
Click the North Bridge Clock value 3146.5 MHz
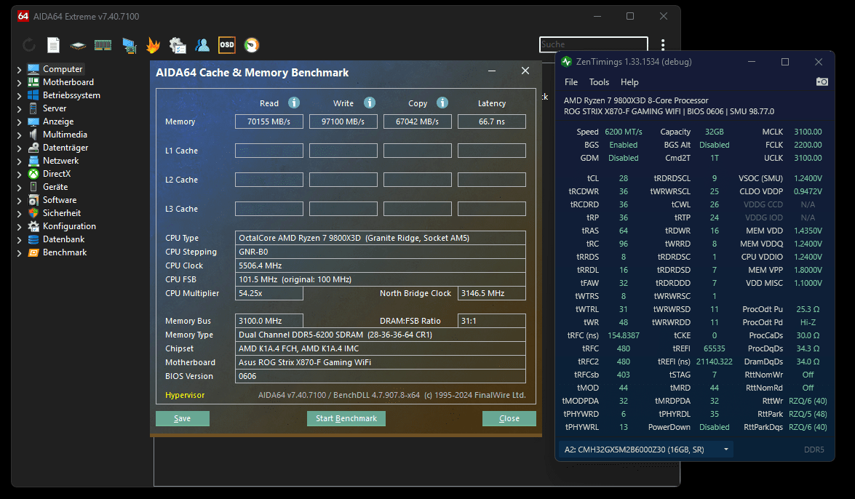pyautogui.click(x=492, y=293)
